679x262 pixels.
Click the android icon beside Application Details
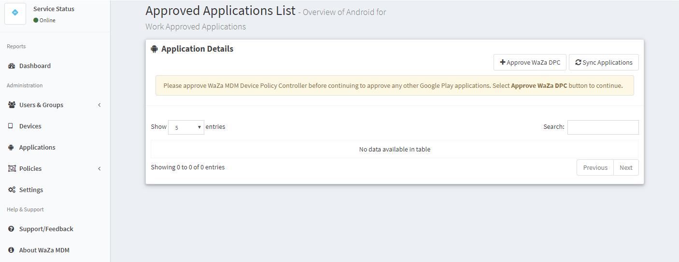click(x=155, y=49)
